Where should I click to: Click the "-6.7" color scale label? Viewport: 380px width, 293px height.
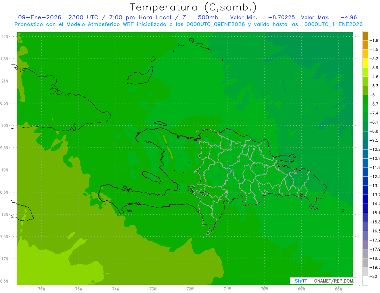click(x=375, y=104)
